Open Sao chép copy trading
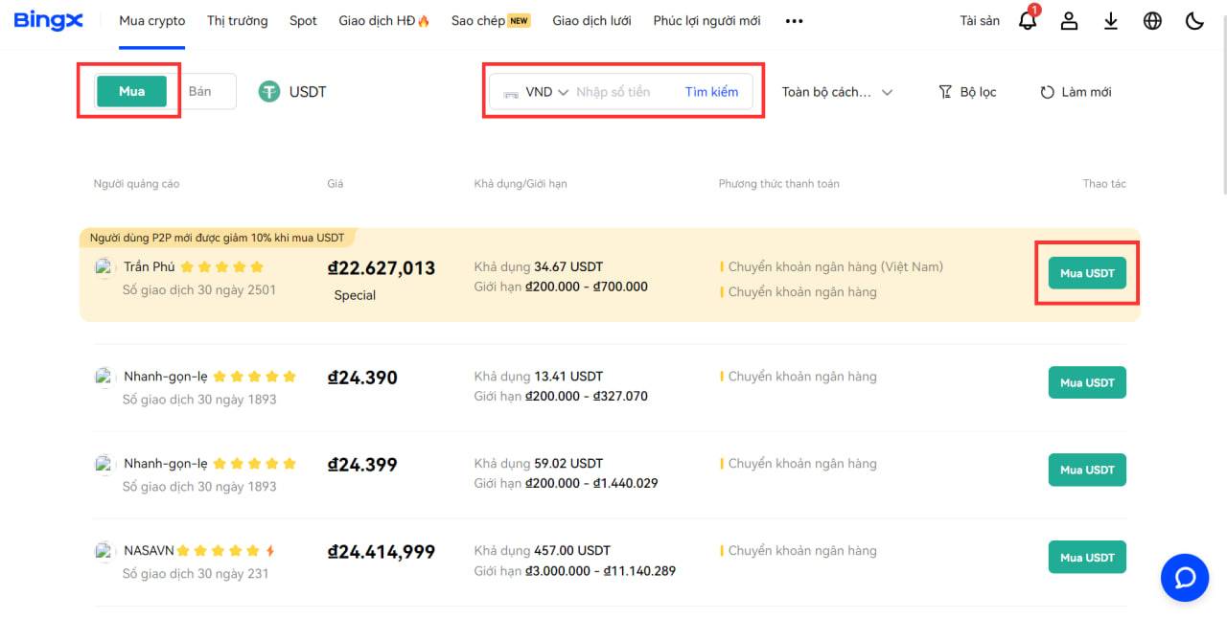Screen dimensions: 1227x620 tap(491, 21)
